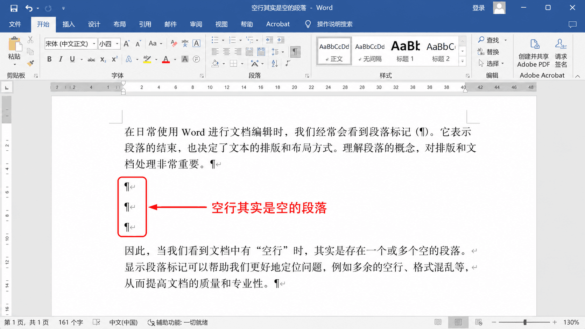Switch to Read Mode view
585x329 pixels.
(x=438, y=322)
